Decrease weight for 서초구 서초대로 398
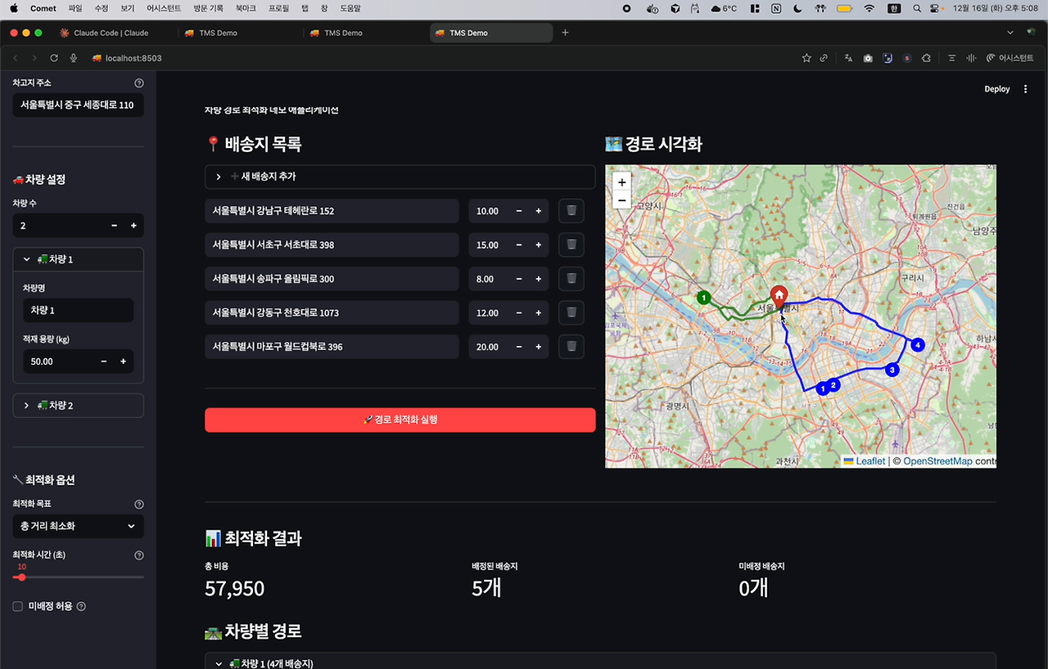This screenshot has height=669, width=1048. pos(519,245)
